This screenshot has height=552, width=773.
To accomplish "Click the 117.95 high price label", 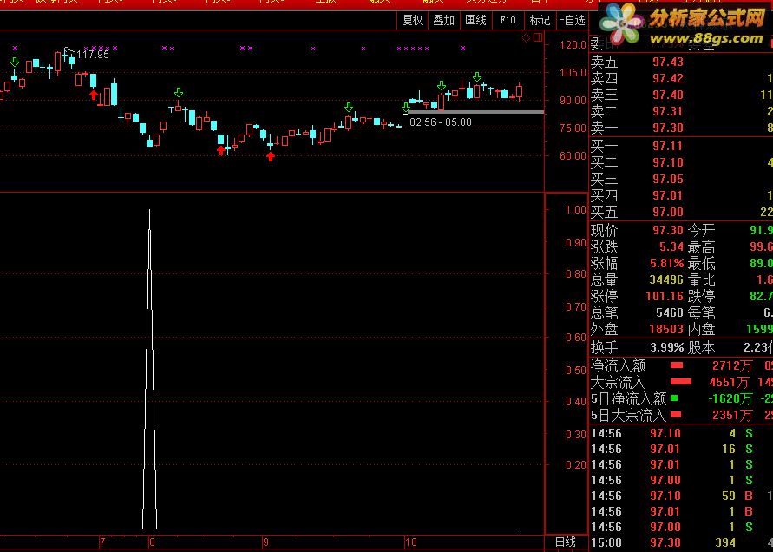I will pyautogui.click(x=93, y=55).
